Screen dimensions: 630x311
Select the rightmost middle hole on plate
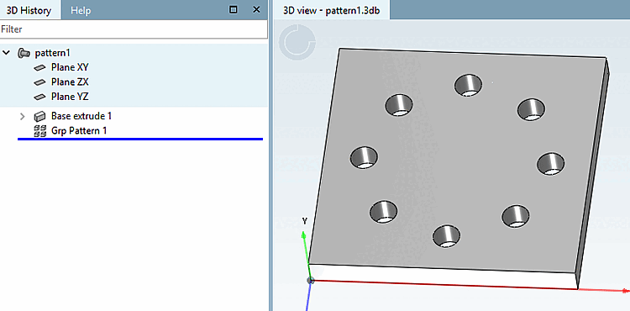click(551, 164)
